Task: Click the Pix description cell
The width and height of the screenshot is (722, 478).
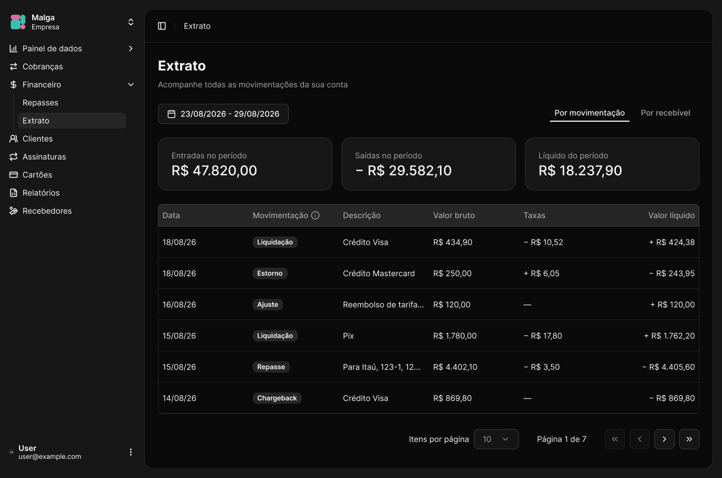Action: (x=349, y=336)
